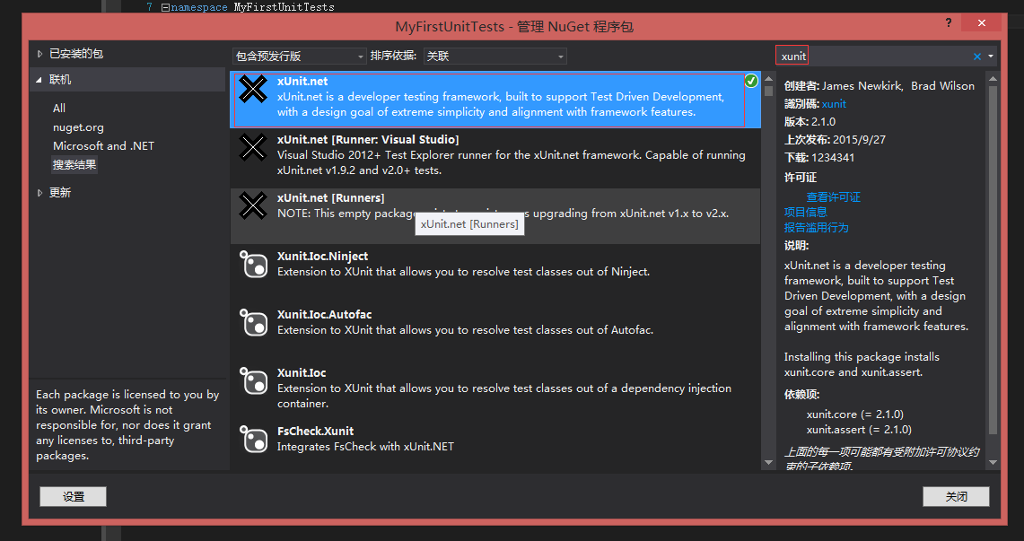Open the 包含预发行版 dropdown

pos(299,57)
